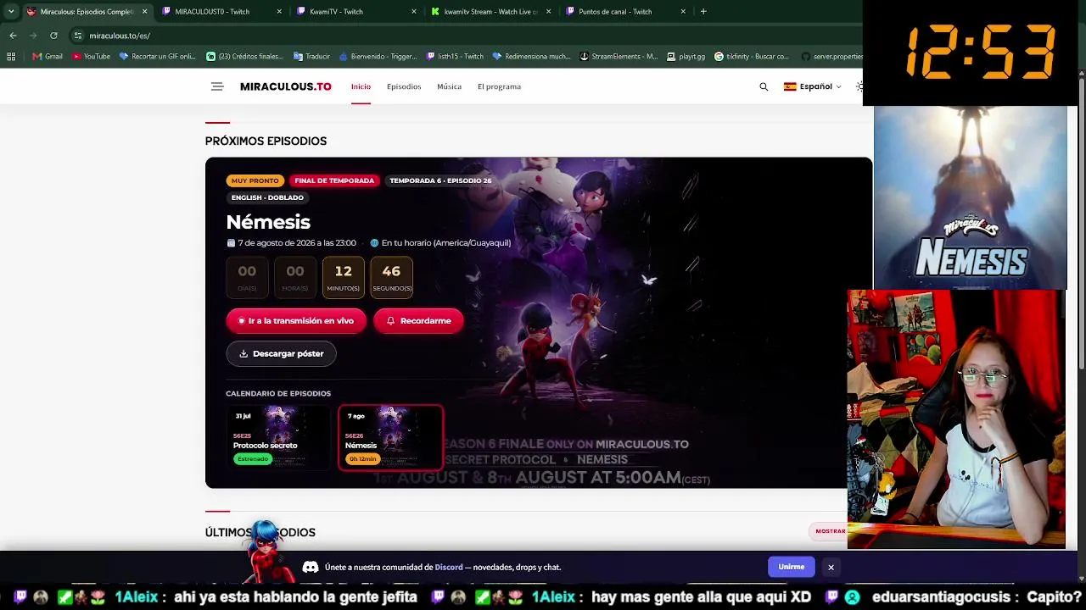Open site search with the magnifier icon

764,86
